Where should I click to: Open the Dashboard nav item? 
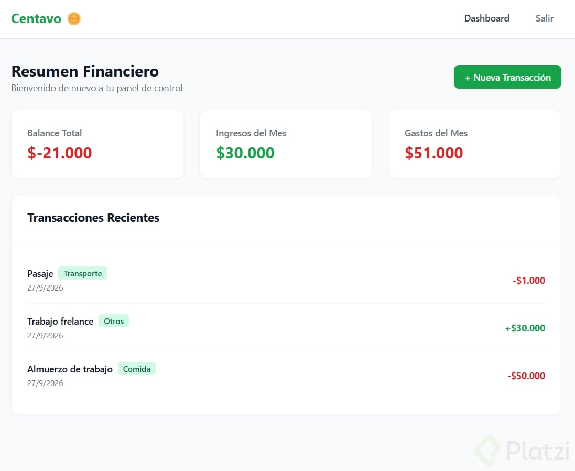click(x=486, y=18)
